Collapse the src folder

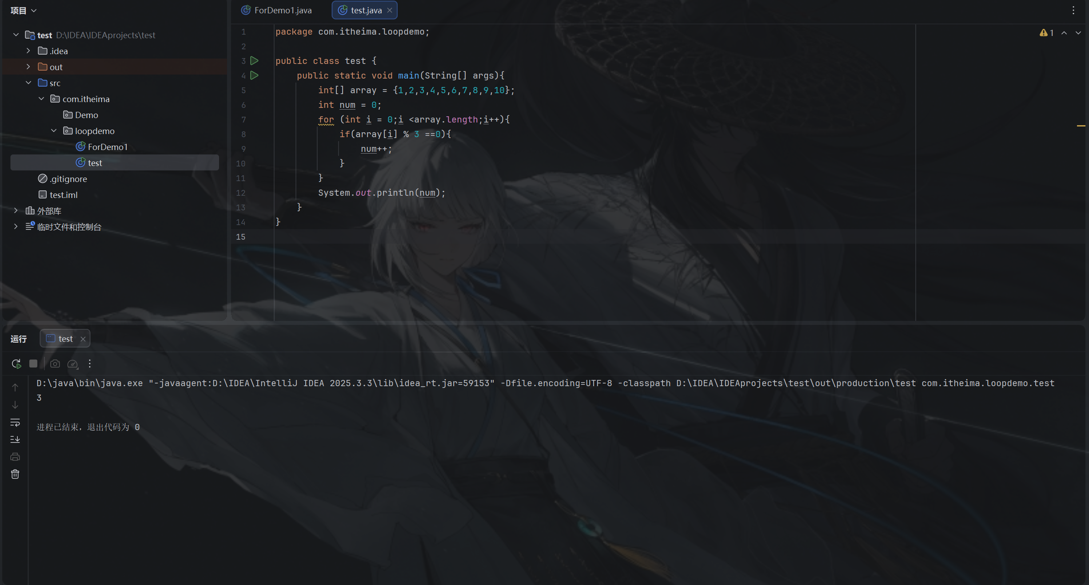pyautogui.click(x=28, y=83)
